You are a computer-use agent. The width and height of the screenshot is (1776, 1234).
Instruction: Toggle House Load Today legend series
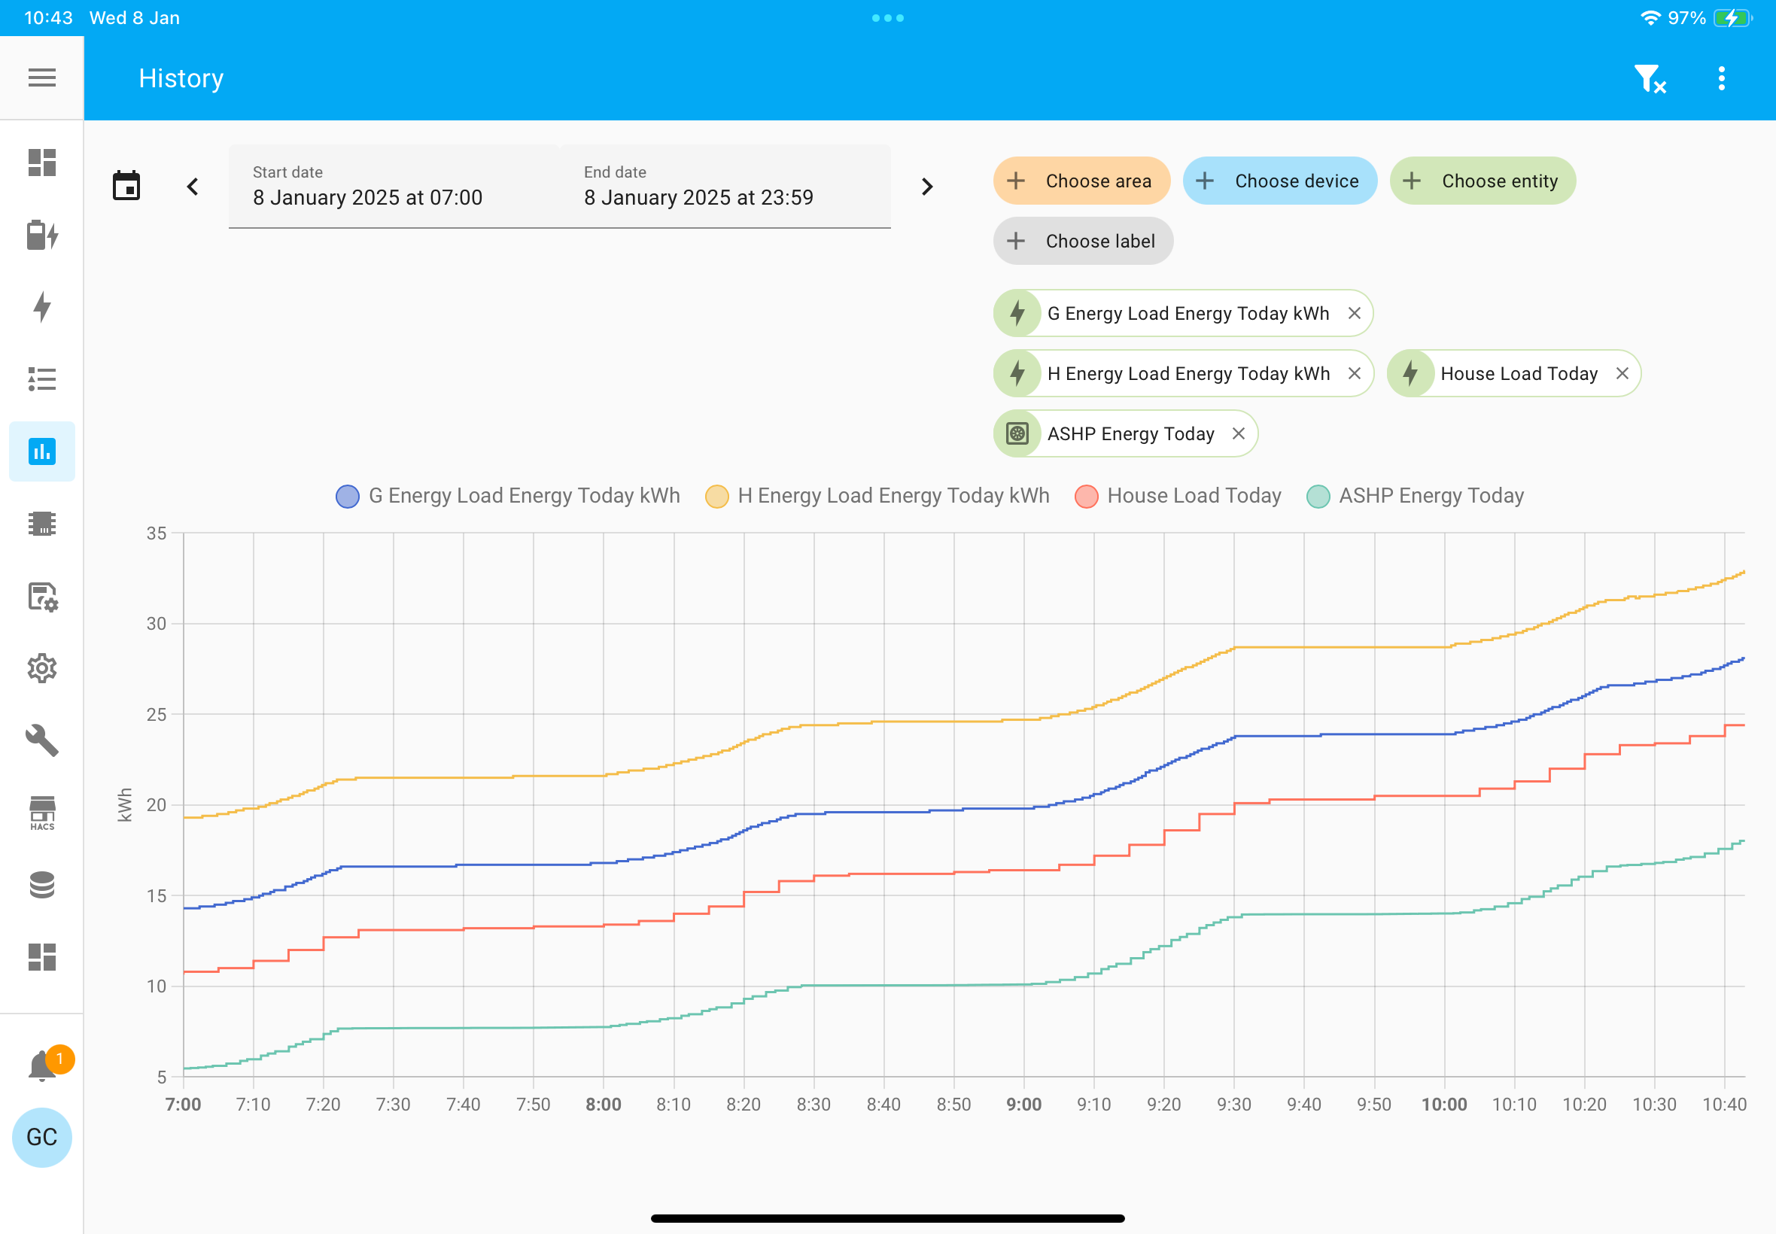coord(1178,496)
